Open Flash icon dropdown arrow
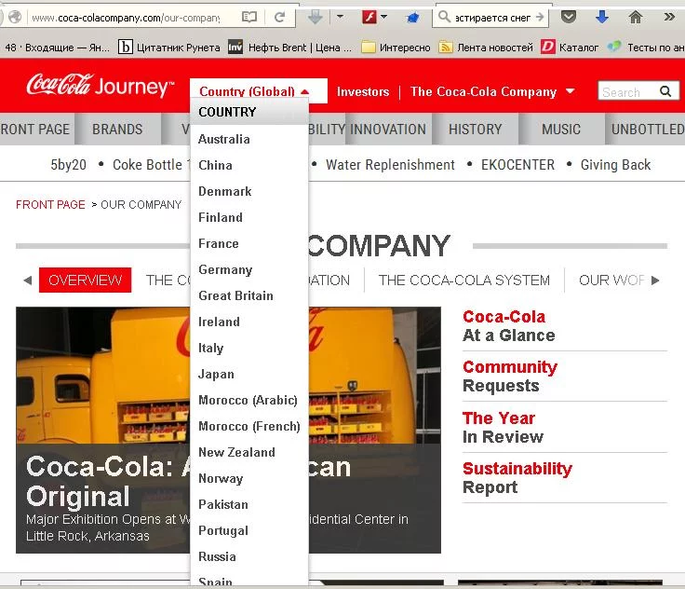The image size is (685, 589). click(383, 17)
